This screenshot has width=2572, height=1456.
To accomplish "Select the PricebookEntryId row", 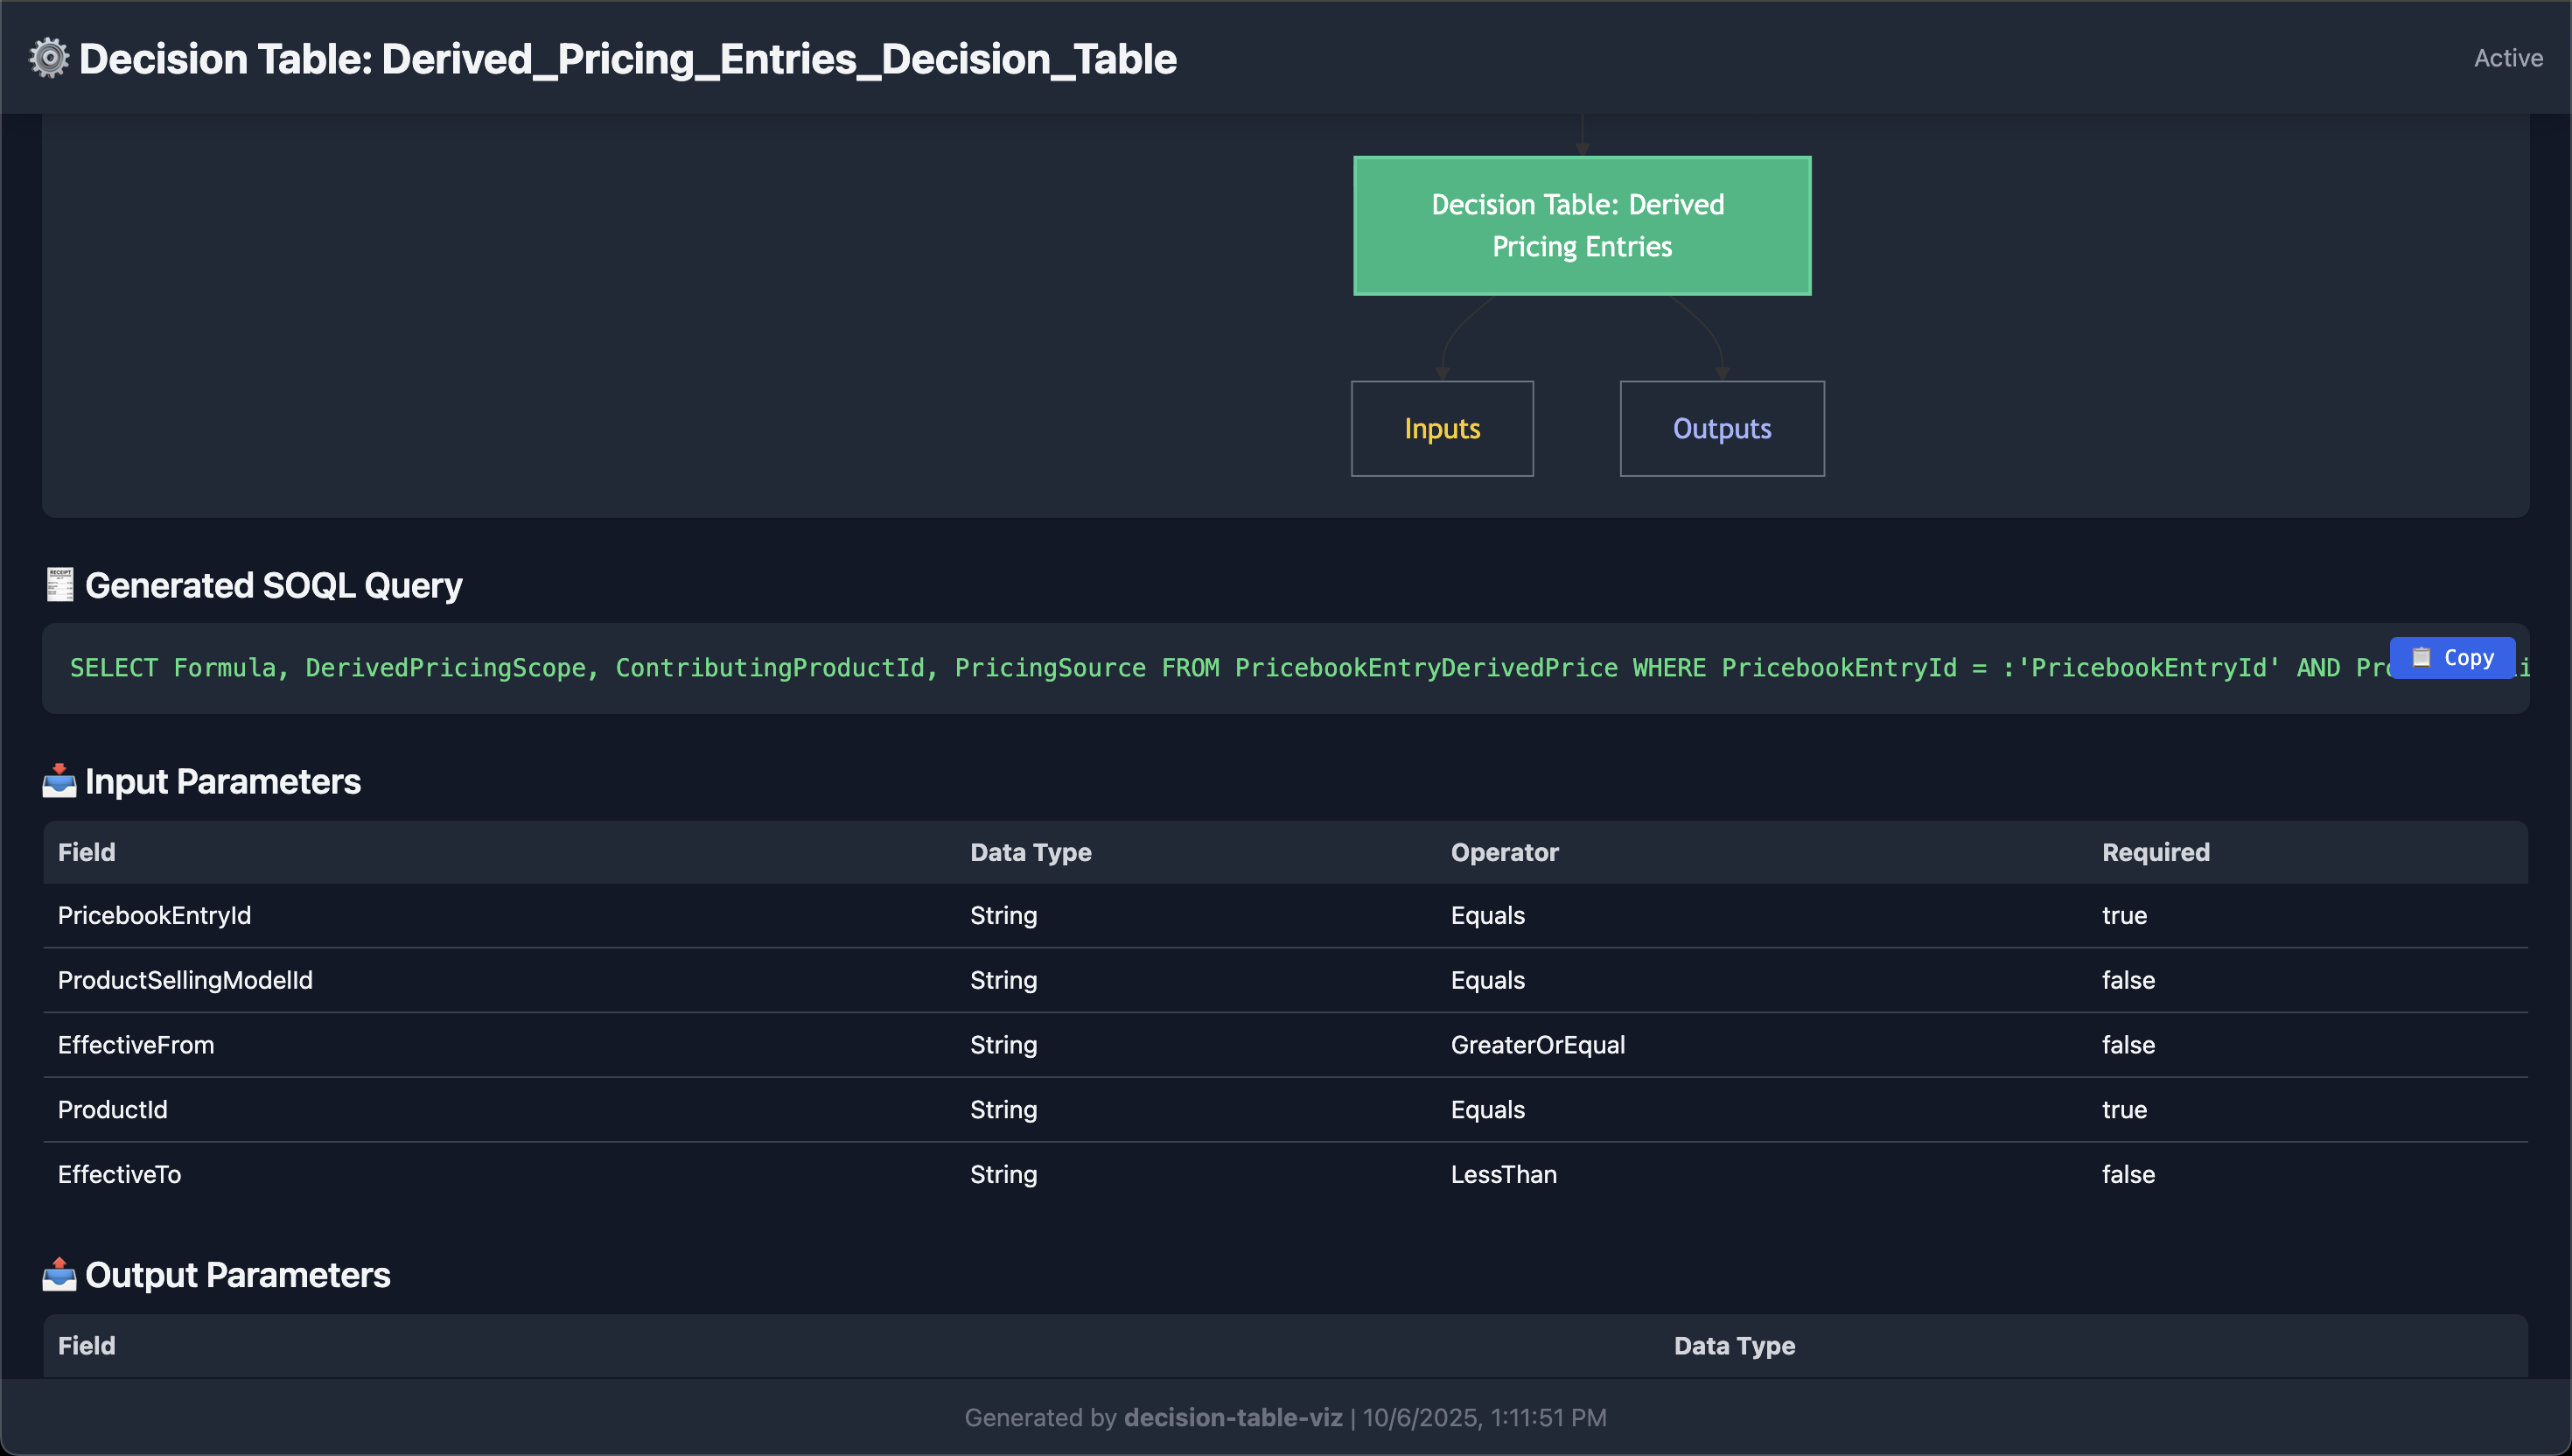I will coord(155,915).
